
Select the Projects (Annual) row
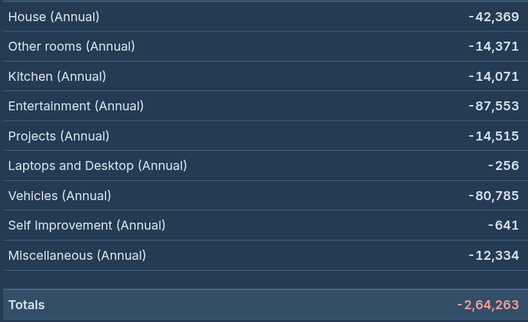[x=59, y=136]
